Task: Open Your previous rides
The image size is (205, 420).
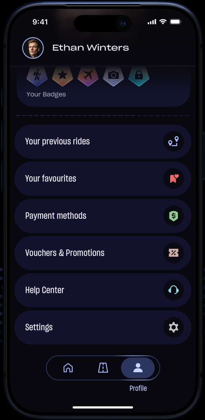Action: pos(103,141)
